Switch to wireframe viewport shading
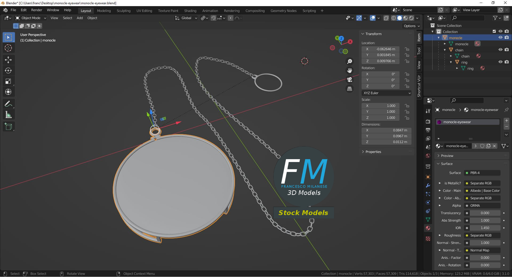The height and width of the screenshot is (277, 512). 394,18
